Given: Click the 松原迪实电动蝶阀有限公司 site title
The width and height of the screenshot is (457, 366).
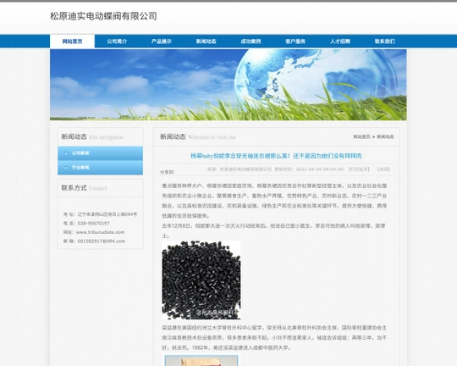Looking at the screenshot, I should pos(103,16).
